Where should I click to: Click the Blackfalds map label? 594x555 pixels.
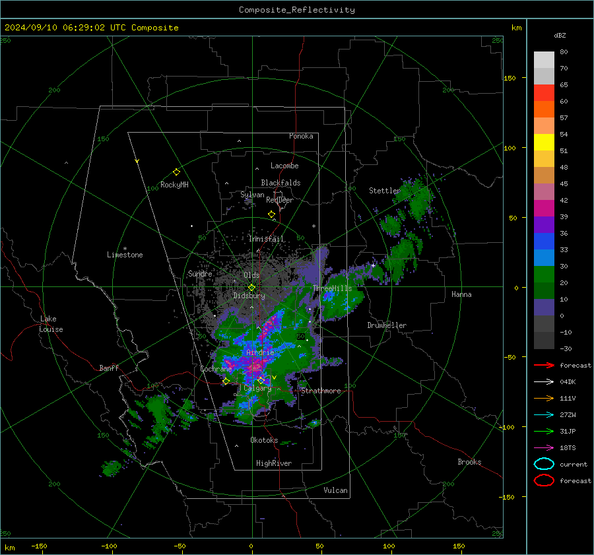(x=280, y=183)
